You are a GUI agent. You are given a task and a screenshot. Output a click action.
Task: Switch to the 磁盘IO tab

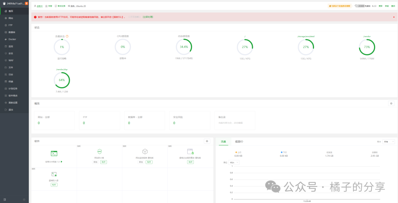(239, 142)
